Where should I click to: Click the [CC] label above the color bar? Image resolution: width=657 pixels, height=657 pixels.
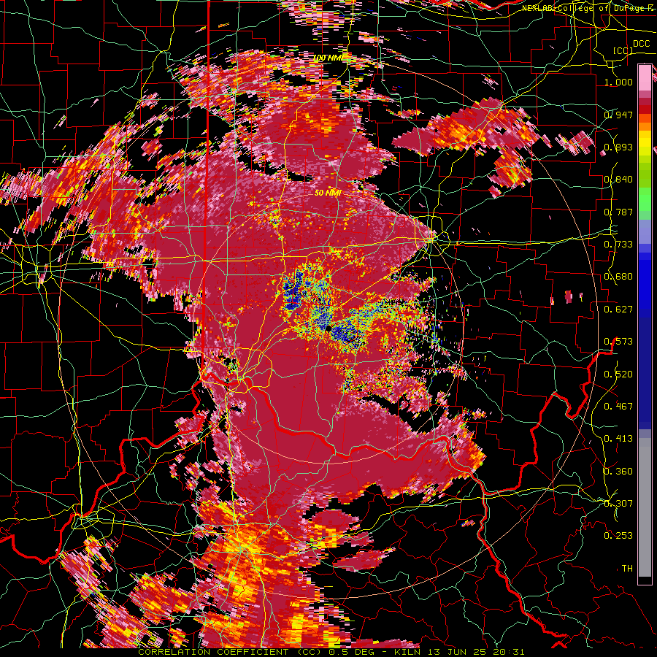[x=623, y=50]
